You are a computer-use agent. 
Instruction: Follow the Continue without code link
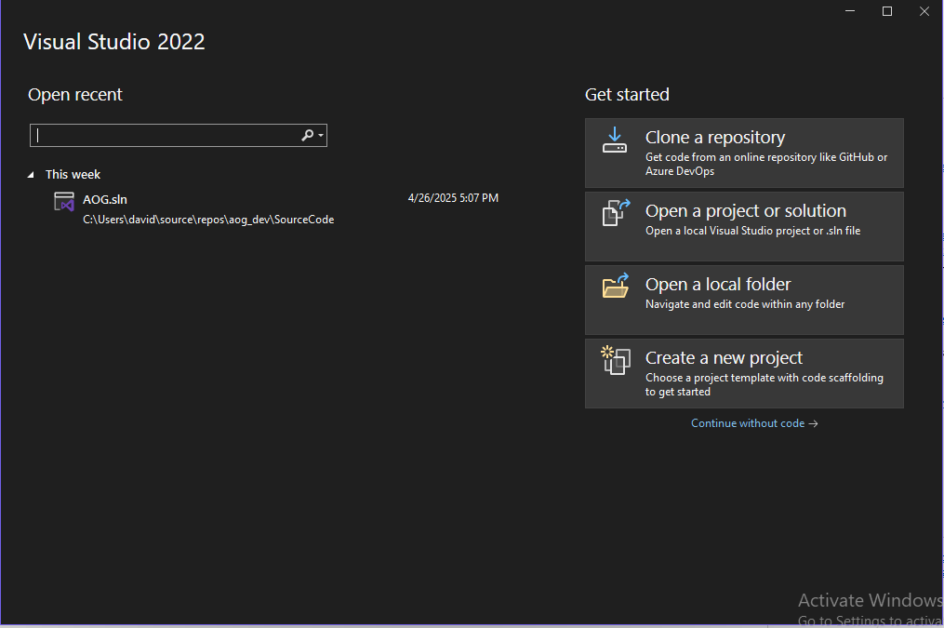pyautogui.click(x=754, y=423)
